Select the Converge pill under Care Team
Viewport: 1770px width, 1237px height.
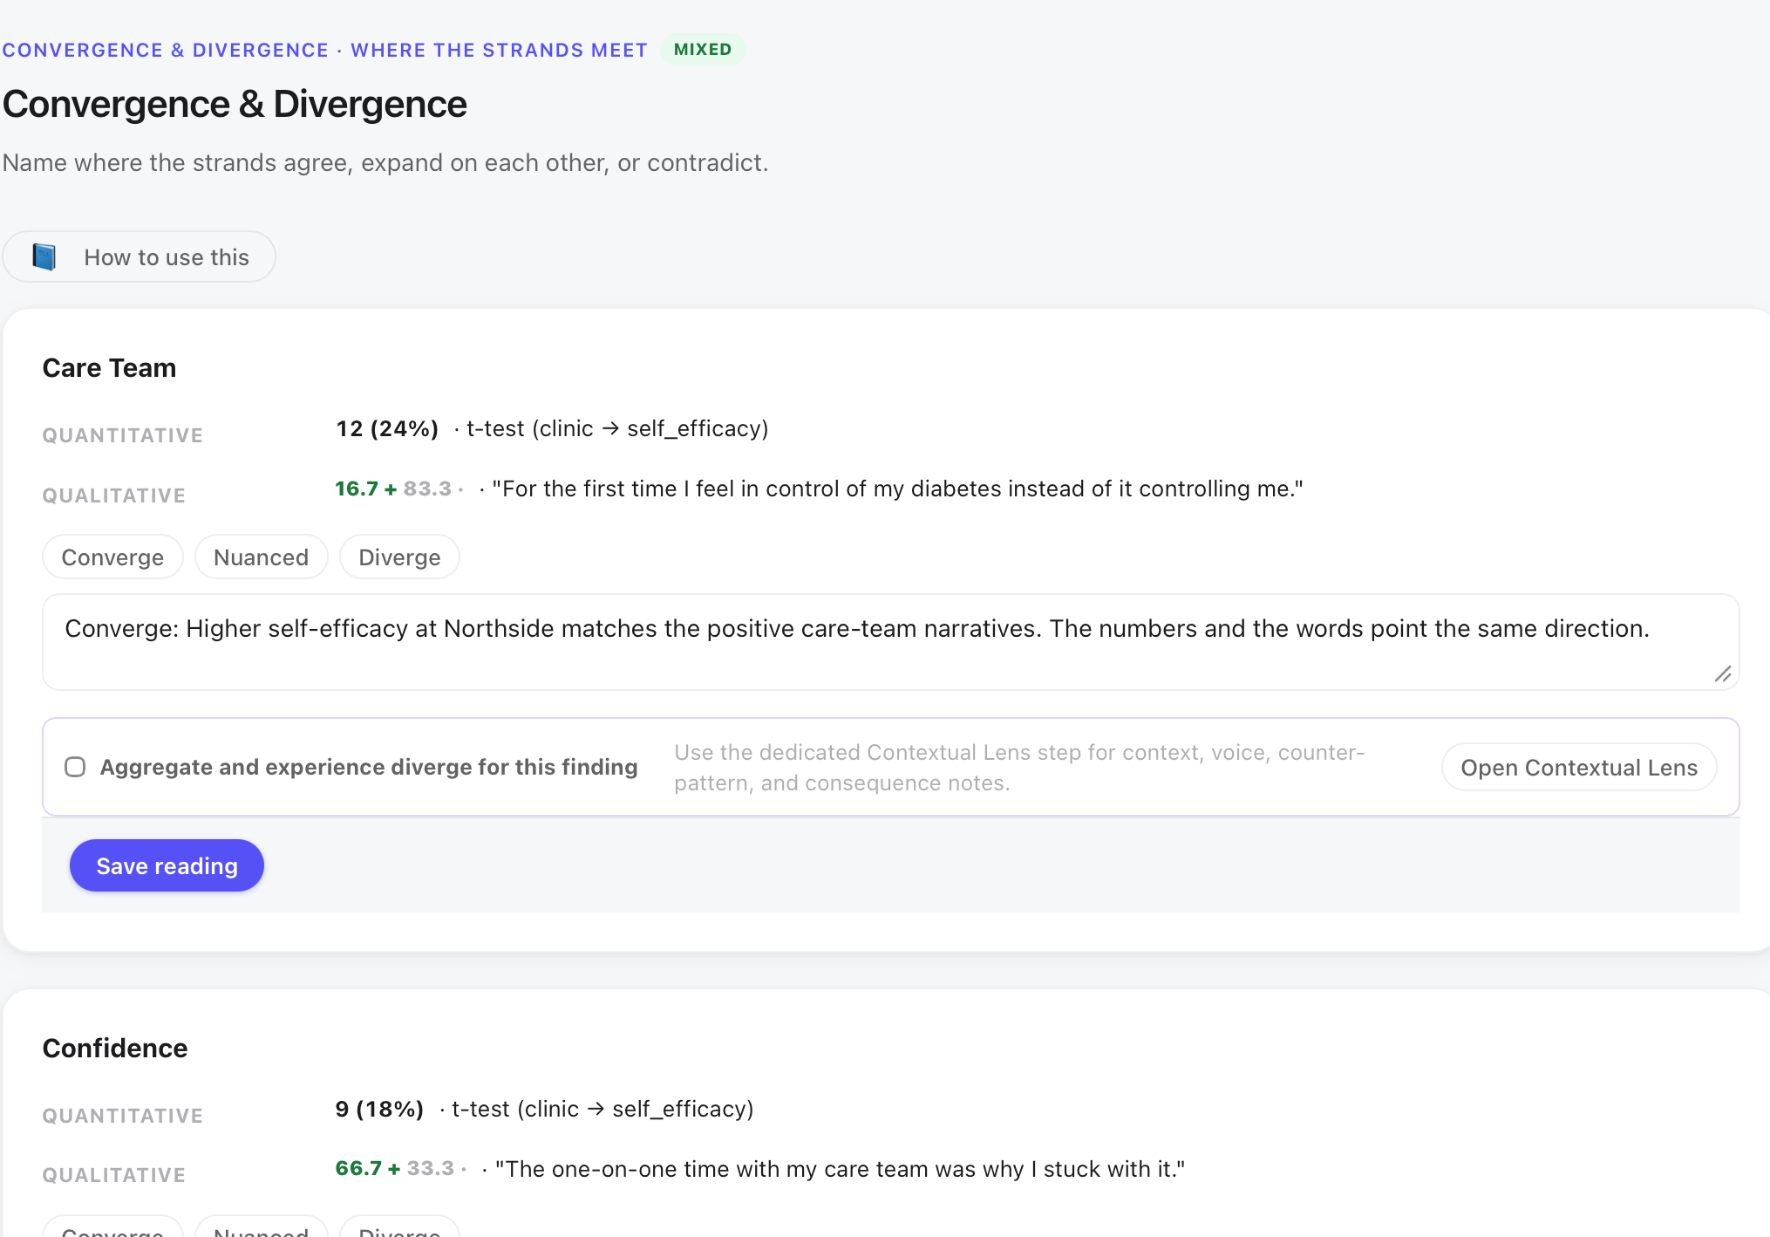pos(112,557)
